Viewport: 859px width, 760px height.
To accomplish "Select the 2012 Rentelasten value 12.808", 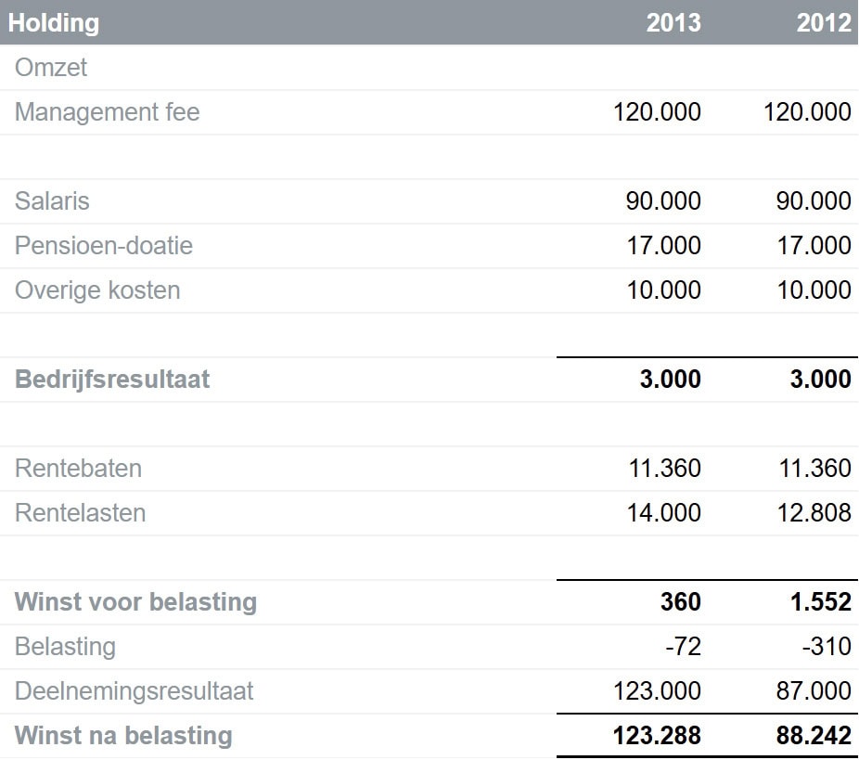I will [814, 513].
